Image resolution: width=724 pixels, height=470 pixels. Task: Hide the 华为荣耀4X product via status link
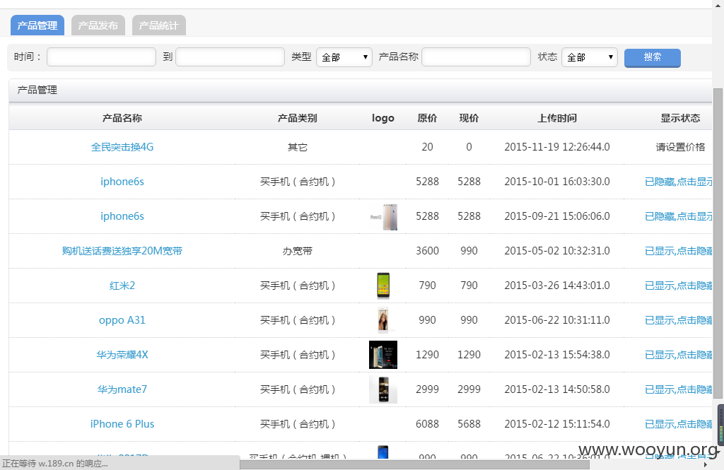[678, 355]
